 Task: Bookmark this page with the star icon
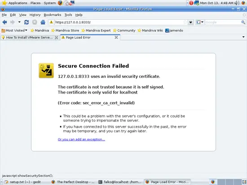185,22
